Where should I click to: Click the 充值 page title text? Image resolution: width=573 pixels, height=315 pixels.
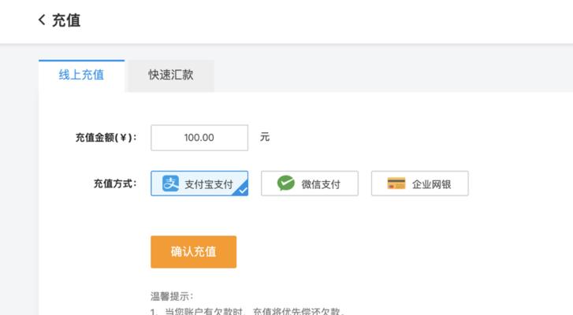click(66, 20)
